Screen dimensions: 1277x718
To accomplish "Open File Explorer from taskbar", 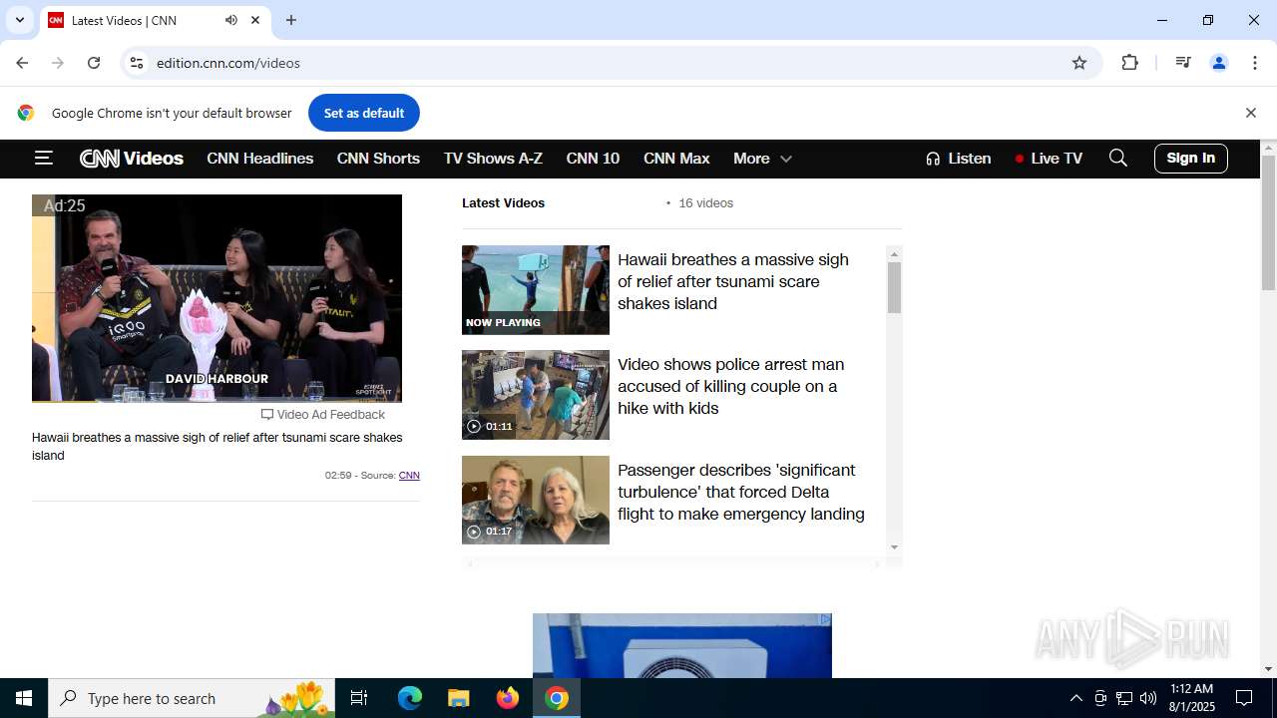I will point(459,698).
